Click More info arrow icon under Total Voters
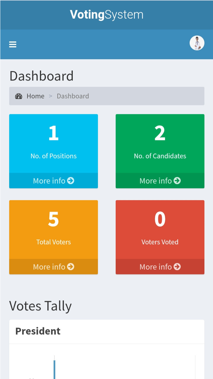This screenshot has width=213, height=379. tap(71, 267)
